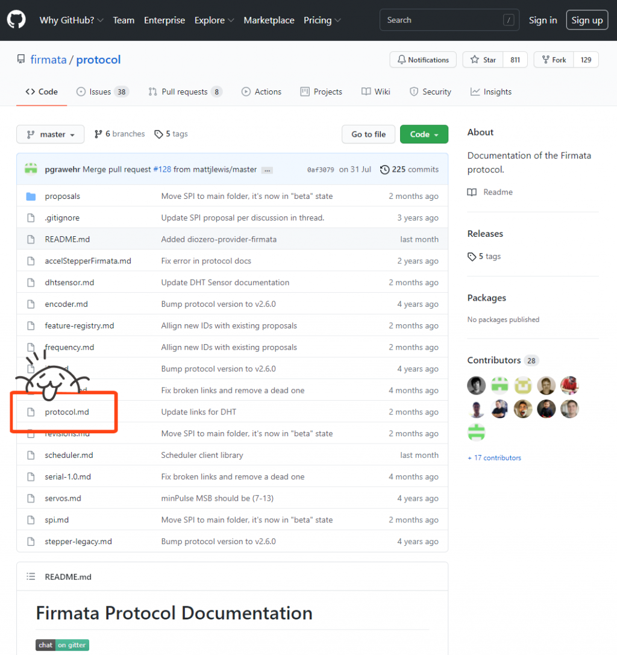The height and width of the screenshot is (655, 617).
Task: Open the protocol.md file
Action: [x=67, y=412]
